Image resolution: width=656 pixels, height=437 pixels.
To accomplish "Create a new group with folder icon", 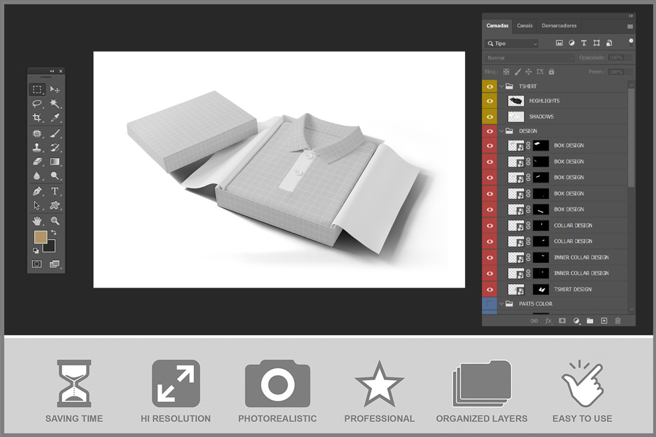I will pos(590,321).
